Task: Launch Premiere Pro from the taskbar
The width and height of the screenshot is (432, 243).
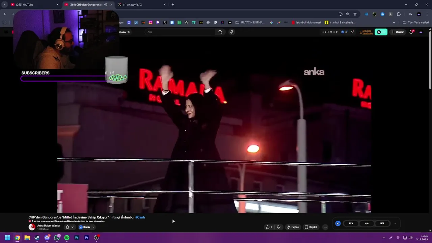Action: coord(87,238)
